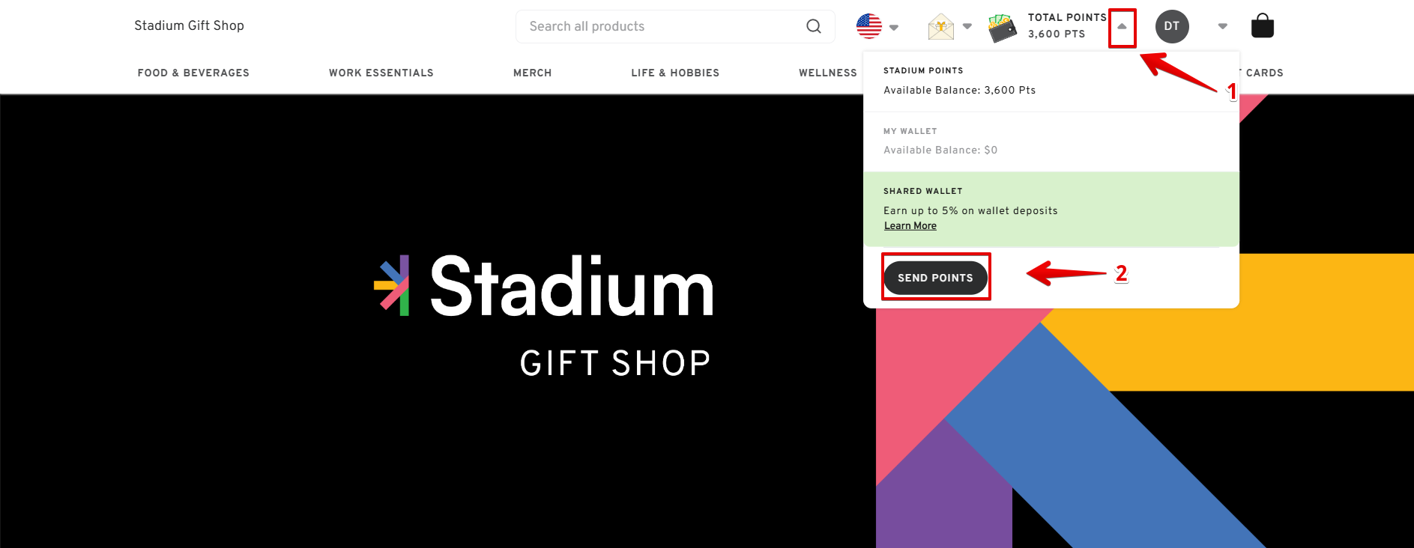The image size is (1414, 548).
Task: Select the Wellness category
Action: [828, 73]
